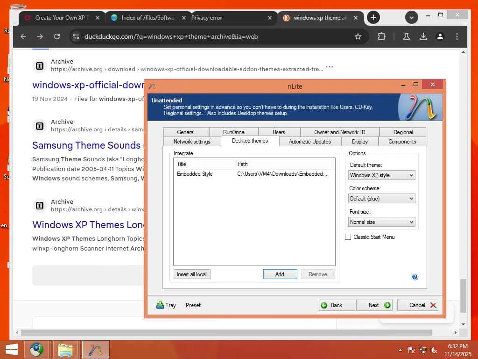The width and height of the screenshot is (478, 359).
Task: Close the Create Your Own XP tab
Action: [x=97, y=18]
